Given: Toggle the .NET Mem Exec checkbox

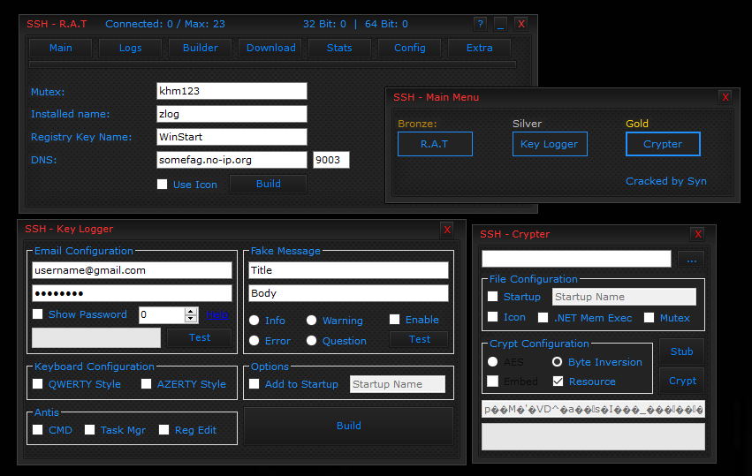Looking at the screenshot, I should (x=543, y=318).
